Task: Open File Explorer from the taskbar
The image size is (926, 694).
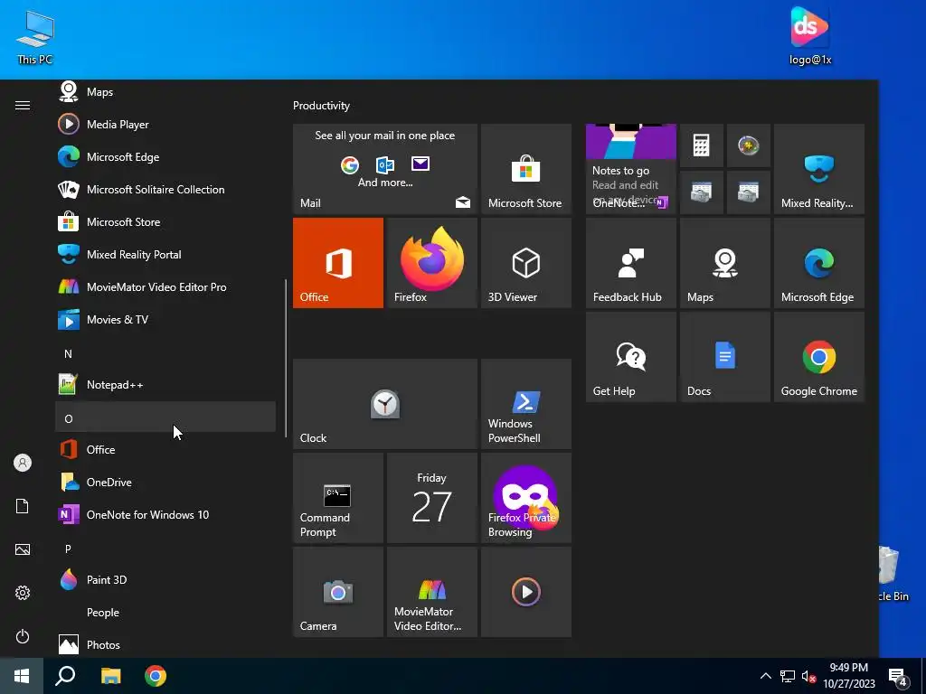Action: coord(110,676)
